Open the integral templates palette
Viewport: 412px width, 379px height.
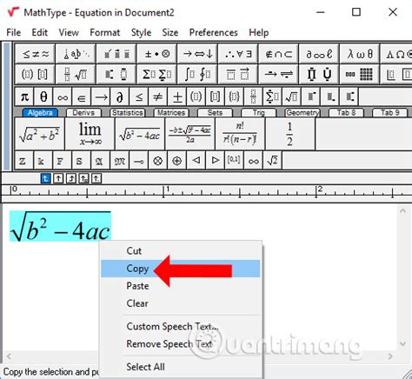click(x=197, y=75)
